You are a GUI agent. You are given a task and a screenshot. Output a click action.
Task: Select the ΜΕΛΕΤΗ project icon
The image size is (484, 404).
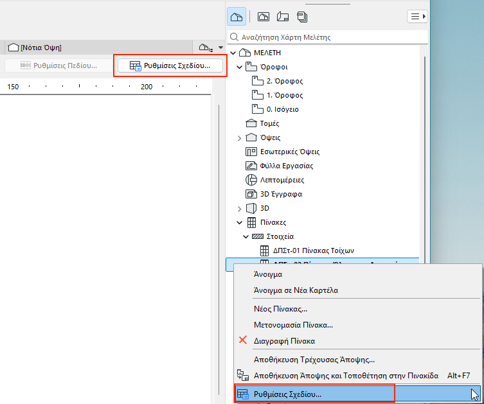coord(245,53)
